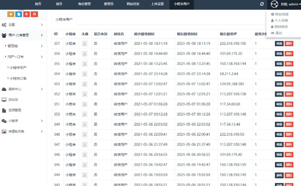The height and width of the screenshot is (186, 301).
Task: Click the gears icon beside 设置
Action: (4, 25)
